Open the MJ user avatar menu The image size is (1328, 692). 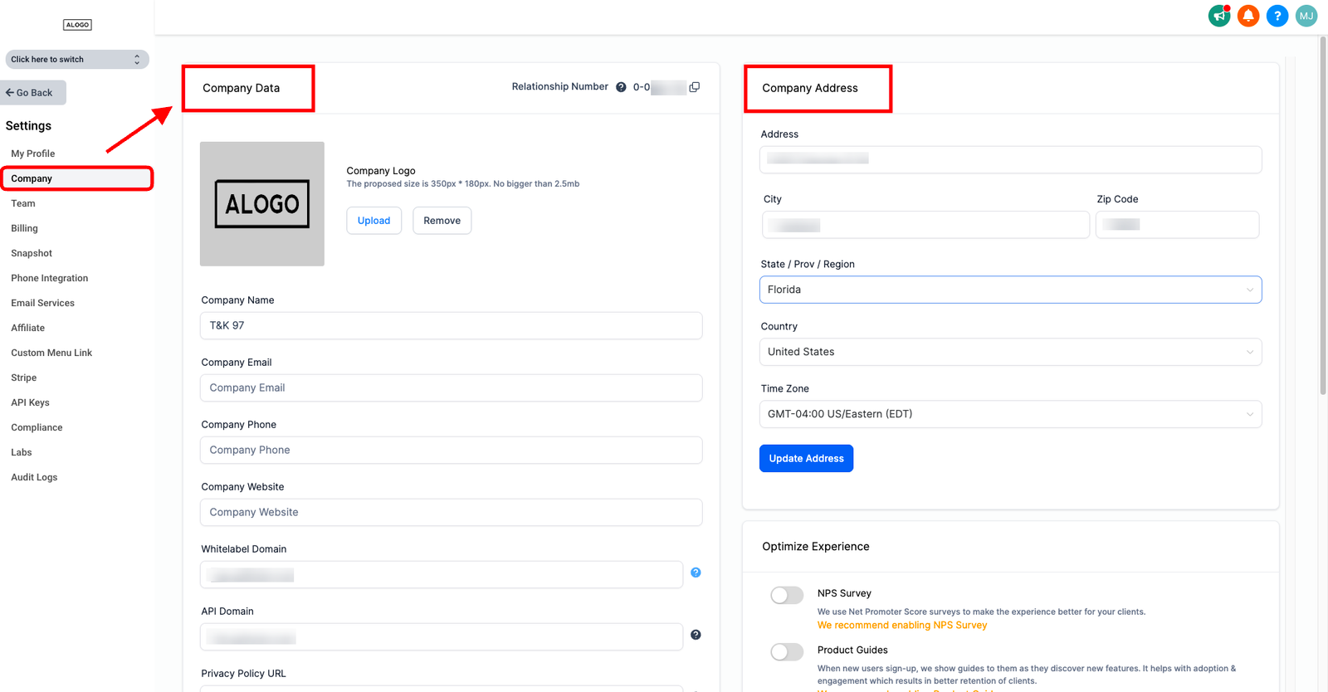click(x=1306, y=16)
